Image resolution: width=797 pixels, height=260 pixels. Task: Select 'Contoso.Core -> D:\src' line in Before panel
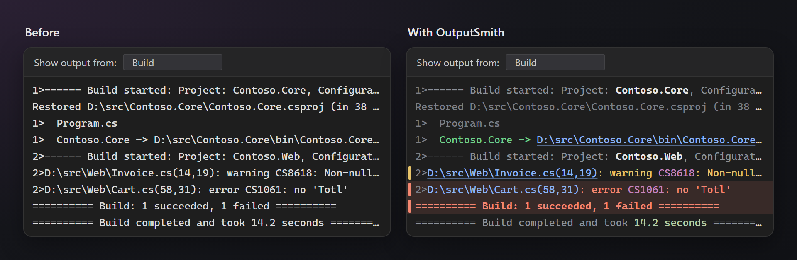[206, 140]
